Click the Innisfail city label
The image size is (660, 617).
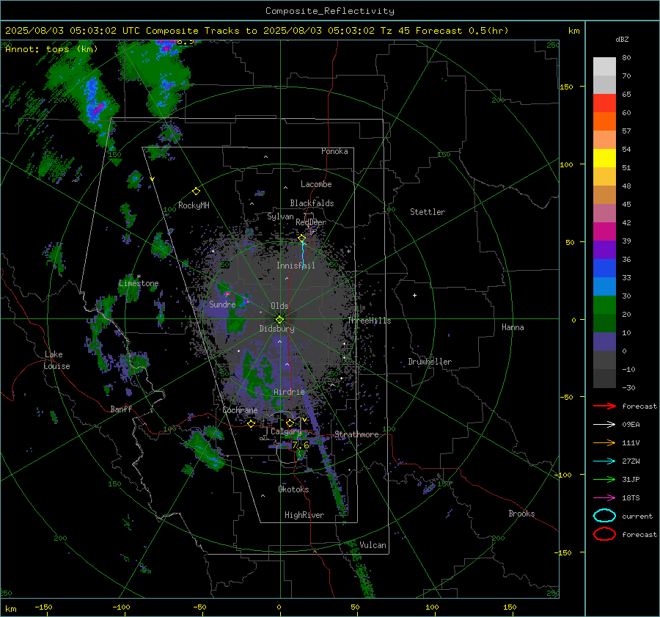pyautogui.click(x=296, y=266)
